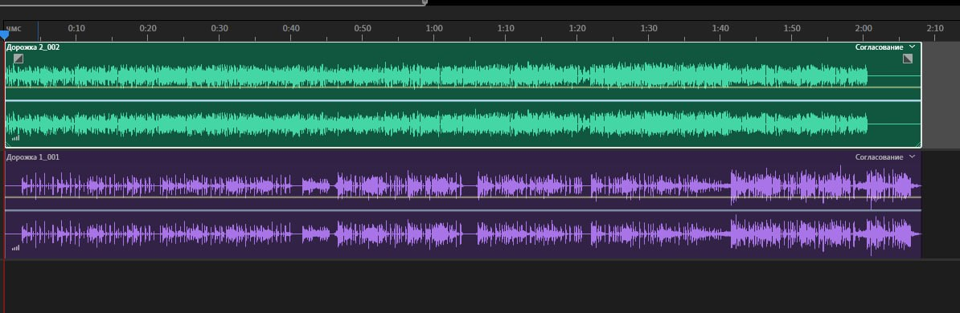The height and width of the screenshot is (313, 960).
Task: Click the чмс time format label
Action: pyautogui.click(x=13, y=28)
